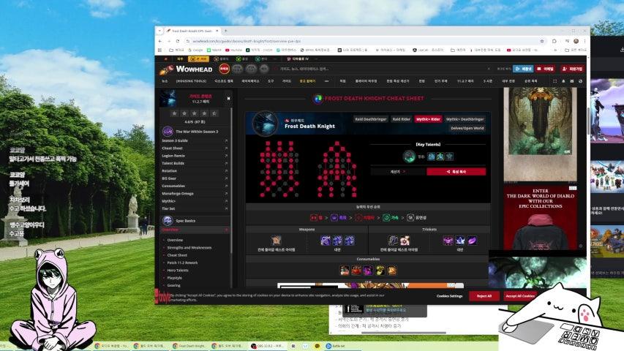Select the Mythic+ Rider build tab
Screen dimensions: 624x351
pos(428,119)
